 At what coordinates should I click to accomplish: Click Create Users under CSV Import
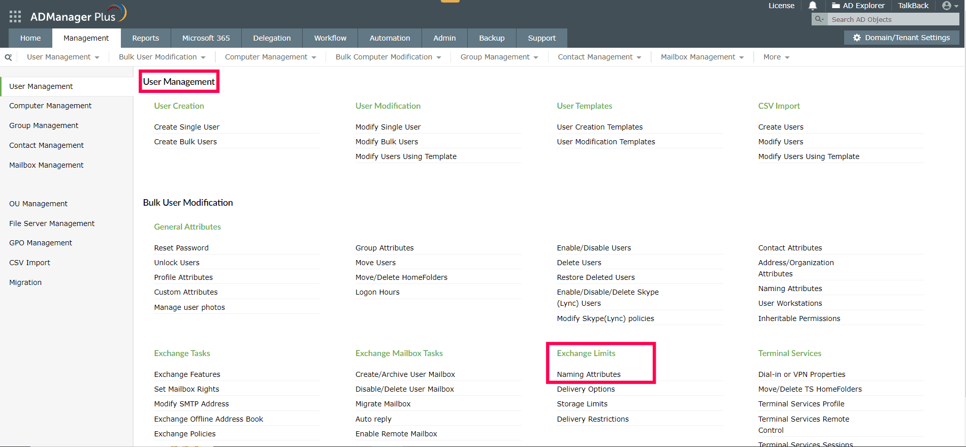pos(781,127)
